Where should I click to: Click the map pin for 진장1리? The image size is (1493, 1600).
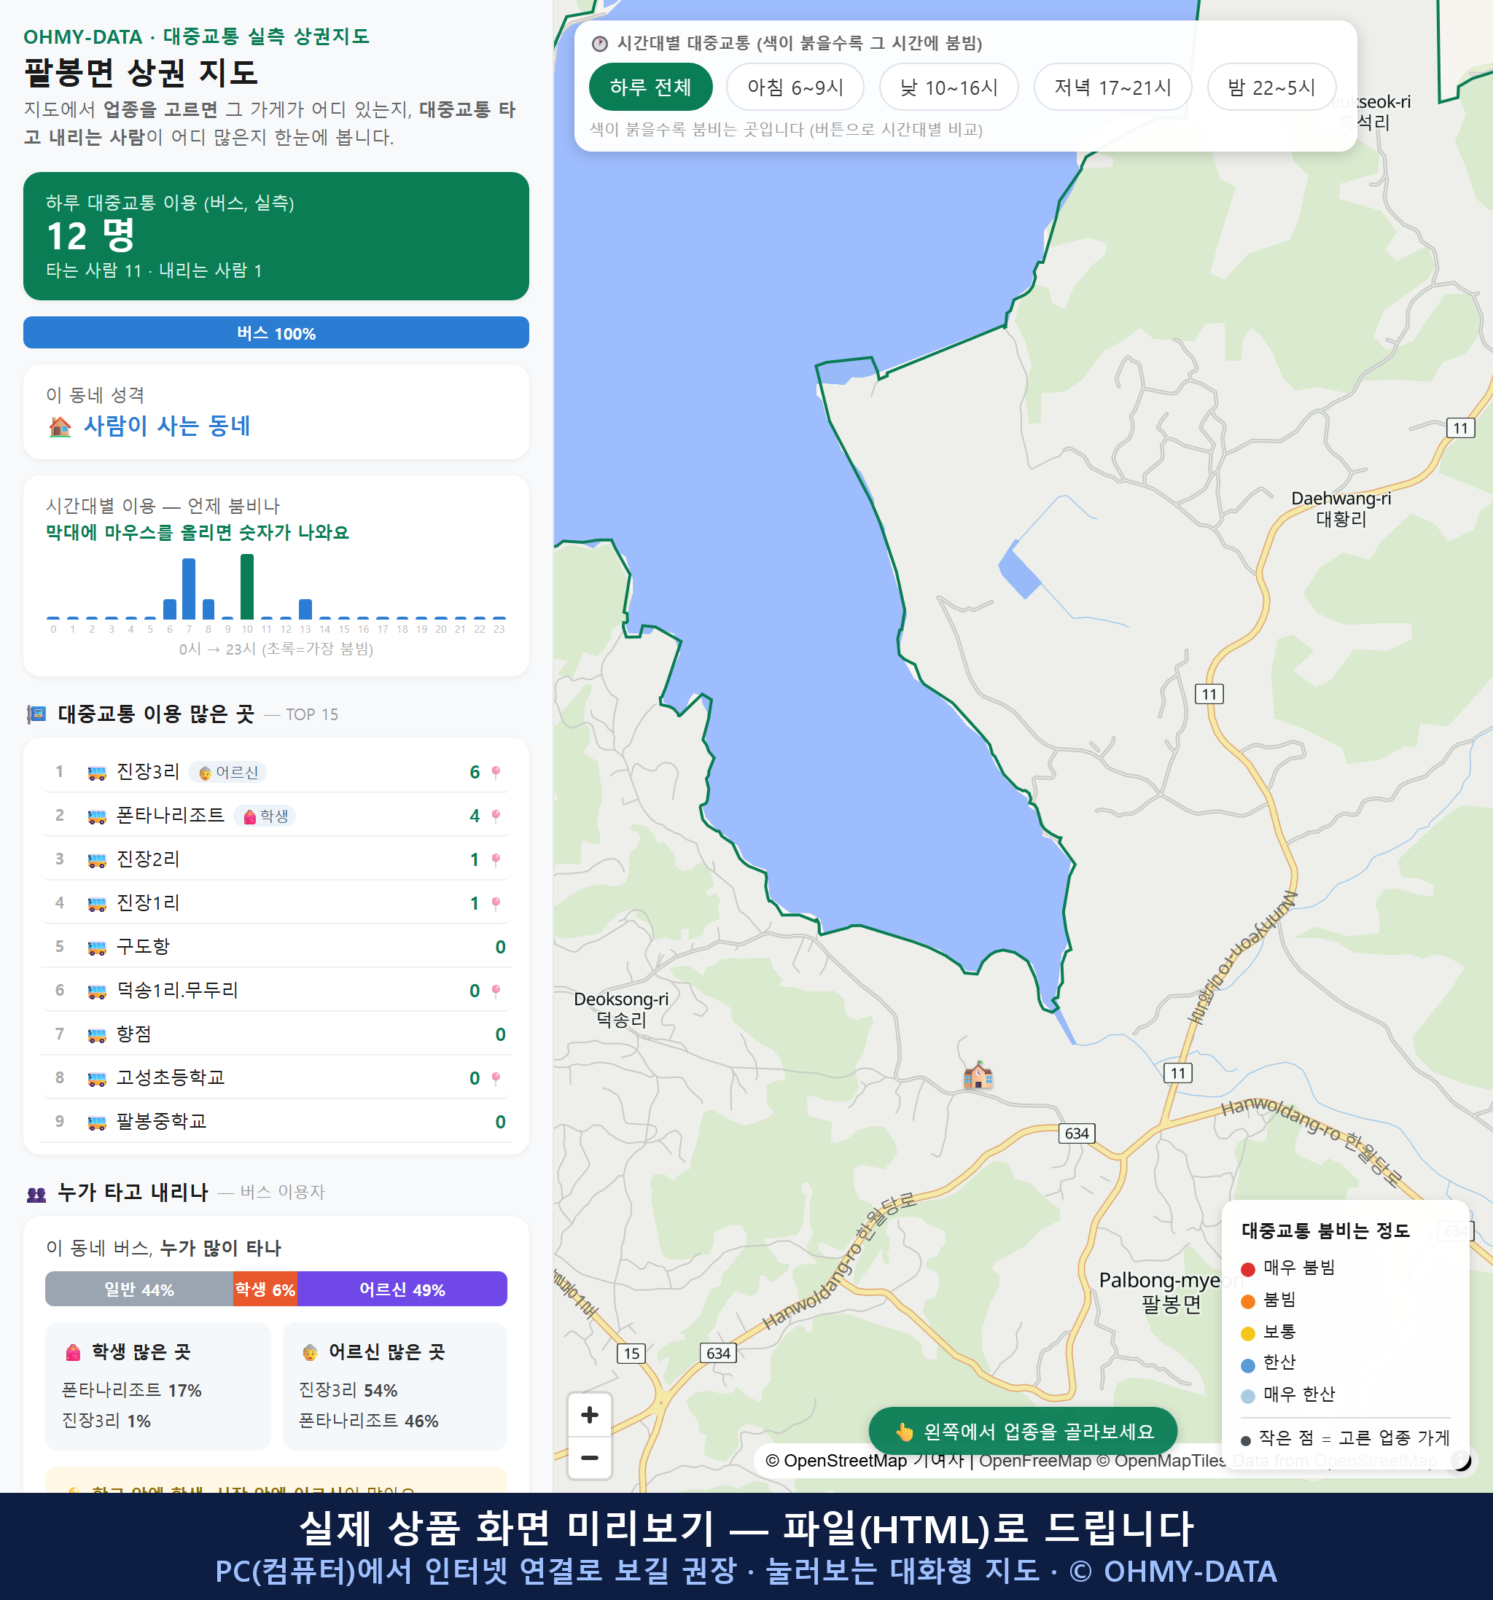click(496, 904)
